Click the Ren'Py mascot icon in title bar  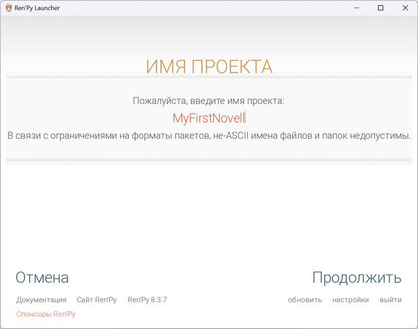8,8
